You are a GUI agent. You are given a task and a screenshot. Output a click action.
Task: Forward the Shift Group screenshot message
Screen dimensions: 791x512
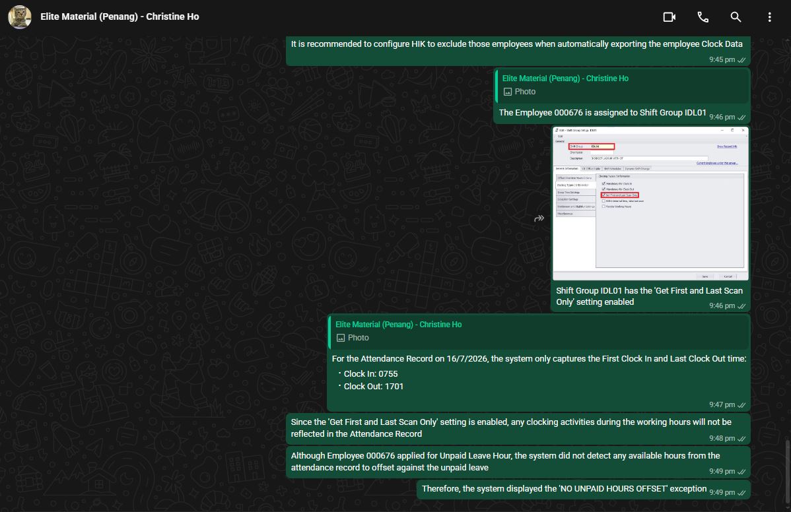coord(539,218)
